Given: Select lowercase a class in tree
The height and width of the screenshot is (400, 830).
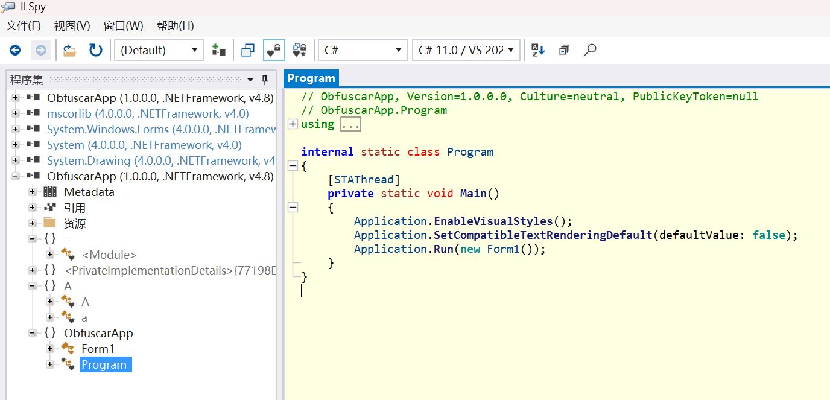Looking at the screenshot, I should pyautogui.click(x=84, y=317).
